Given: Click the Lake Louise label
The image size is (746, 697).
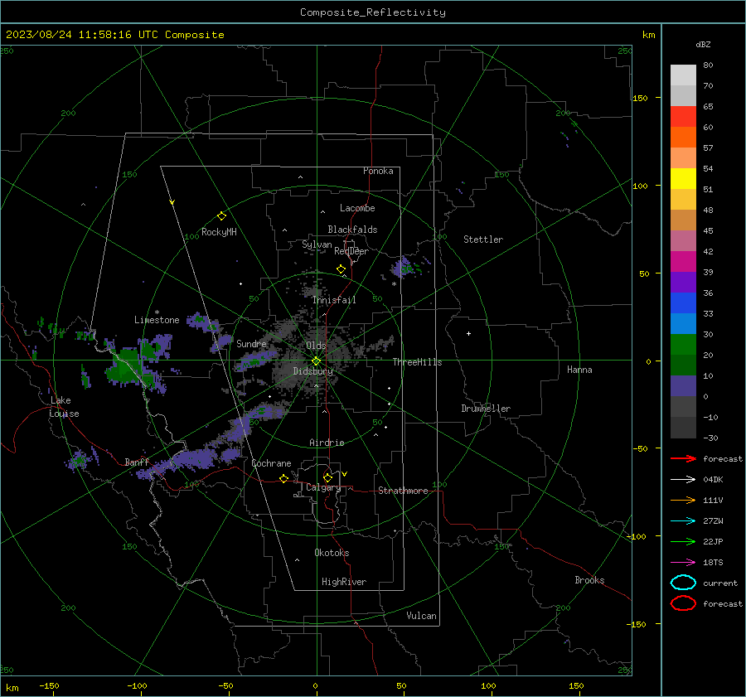Looking at the screenshot, I should tap(64, 407).
